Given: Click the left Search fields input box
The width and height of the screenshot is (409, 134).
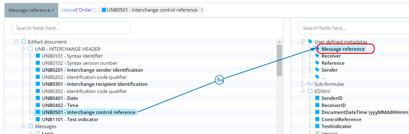Looking at the screenshot, I should click(x=71, y=28).
